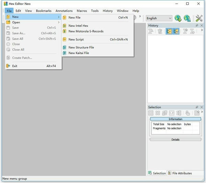
Task: Open the Bookmarks menu
Action: click(44, 11)
